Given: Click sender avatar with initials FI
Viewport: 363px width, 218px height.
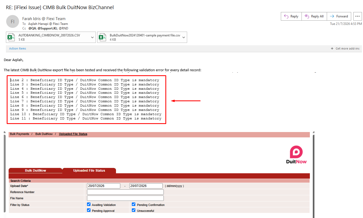Looking at the screenshot, I should pyautogui.click(x=13, y=22).
